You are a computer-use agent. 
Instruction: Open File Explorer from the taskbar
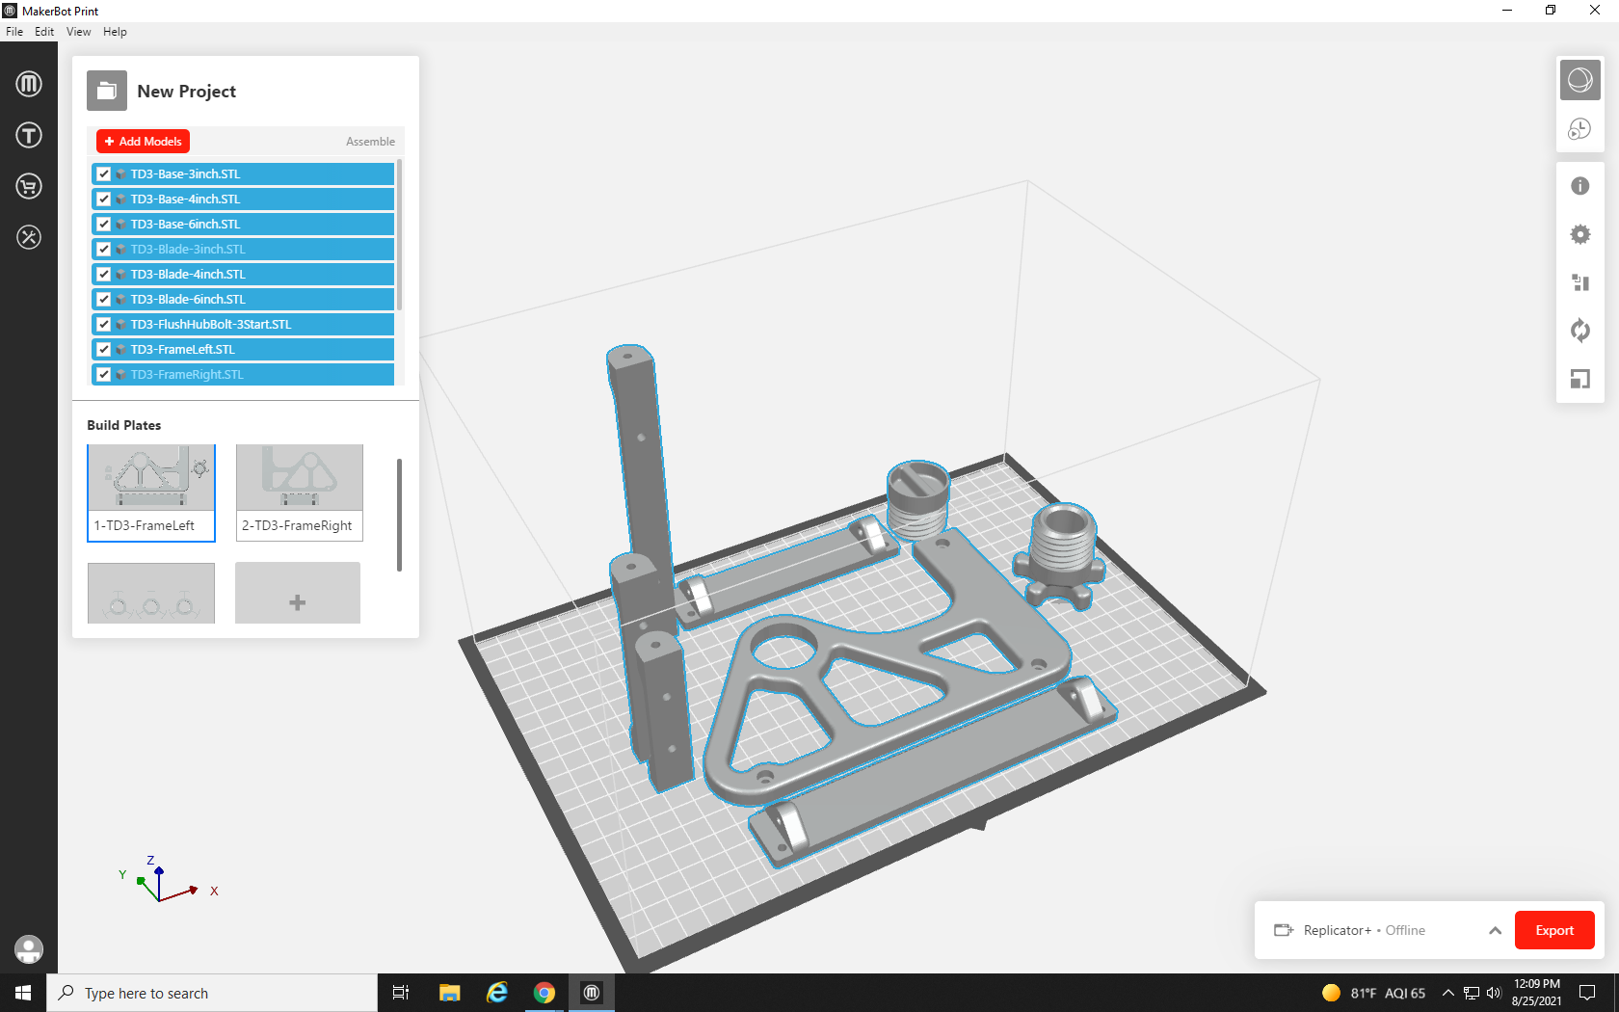pos(450,993)
